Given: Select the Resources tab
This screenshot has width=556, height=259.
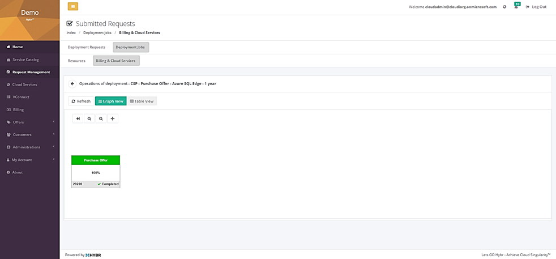Looking at the screenshot, I should (76, 61).
